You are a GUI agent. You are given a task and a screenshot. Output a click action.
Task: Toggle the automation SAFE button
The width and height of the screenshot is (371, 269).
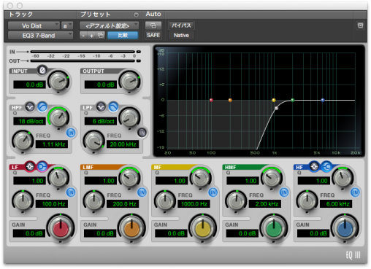[153, 35]
